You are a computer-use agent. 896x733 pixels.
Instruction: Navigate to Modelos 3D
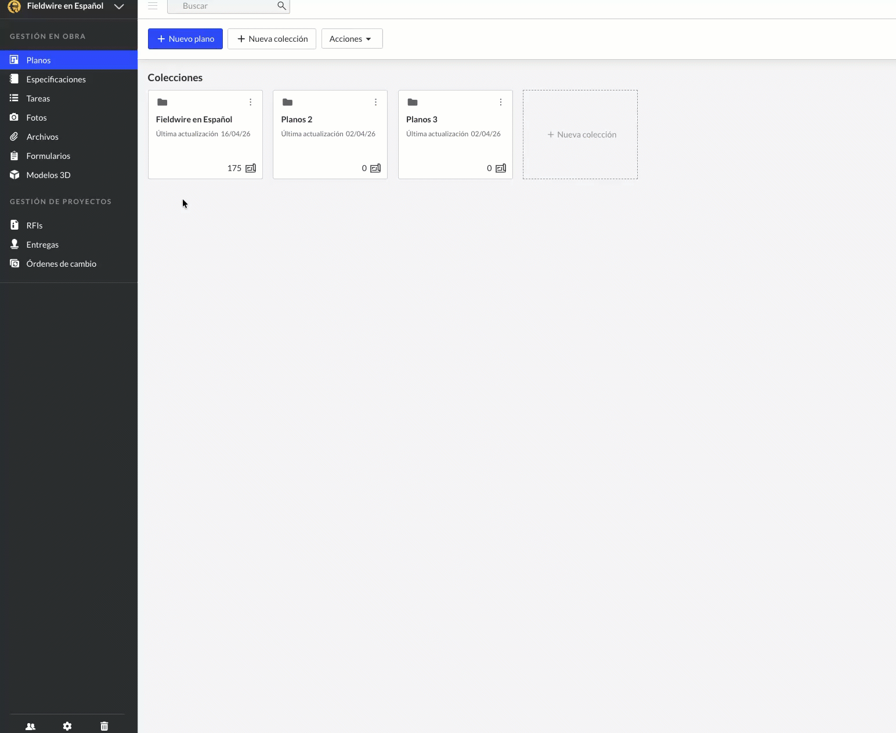pos(48,175)
